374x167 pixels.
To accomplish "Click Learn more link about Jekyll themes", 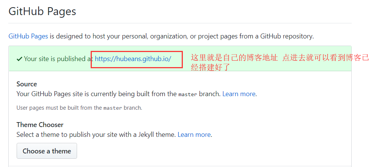I will (194, 135).
